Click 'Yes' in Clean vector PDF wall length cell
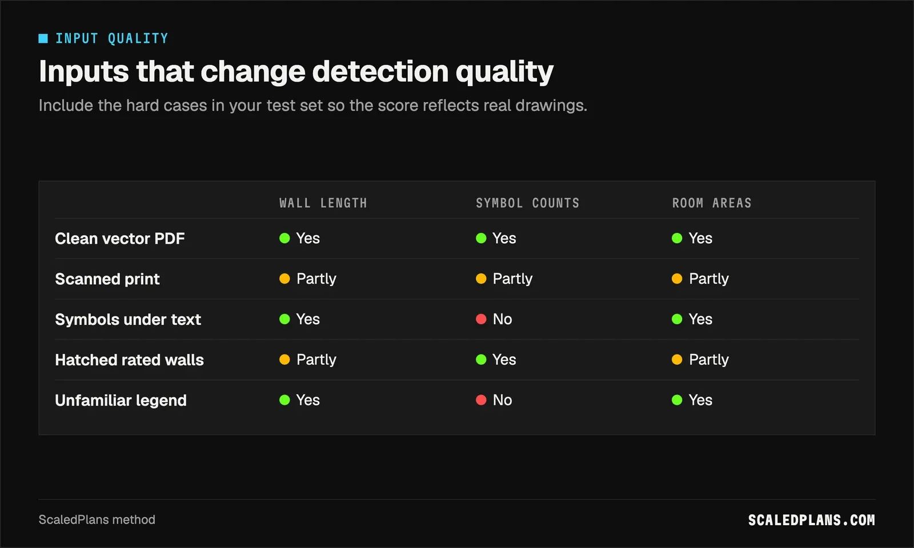The height and width of the screenshot is (548, 914). tap(308, 239)
